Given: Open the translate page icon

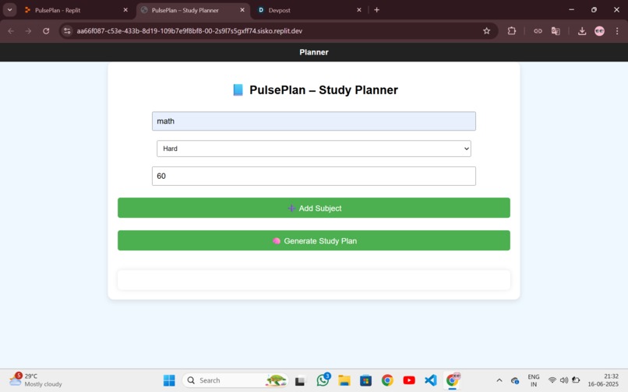Looking at the screenshot, I should point(556,31).
